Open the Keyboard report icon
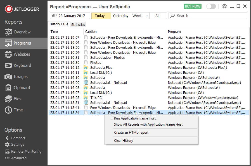The image size is (251, 166). point(8,65)
